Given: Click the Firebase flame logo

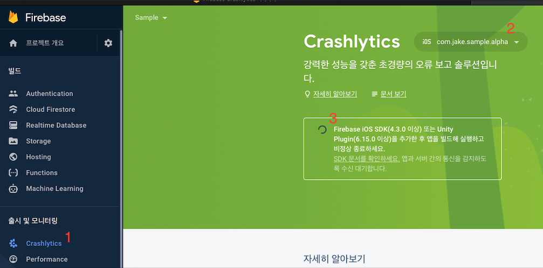Looking at the screenshot, I should (13, 17).
